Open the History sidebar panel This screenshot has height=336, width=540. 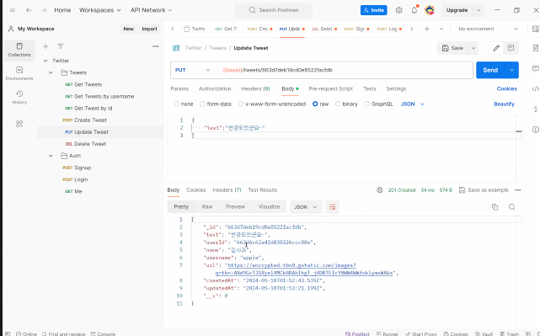coord(19,97)
